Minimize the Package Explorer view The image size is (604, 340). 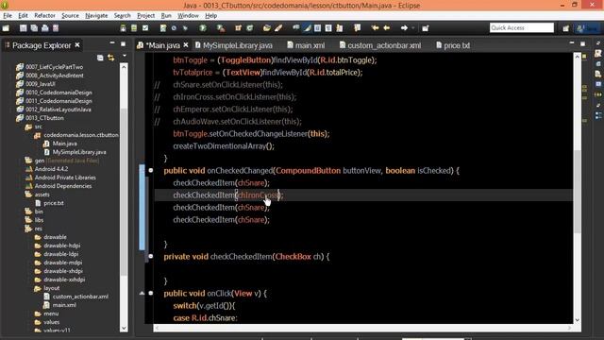(x=112, y=43)
